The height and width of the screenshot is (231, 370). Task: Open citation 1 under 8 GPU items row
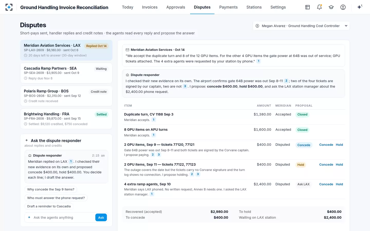click(x=154, y=135)
